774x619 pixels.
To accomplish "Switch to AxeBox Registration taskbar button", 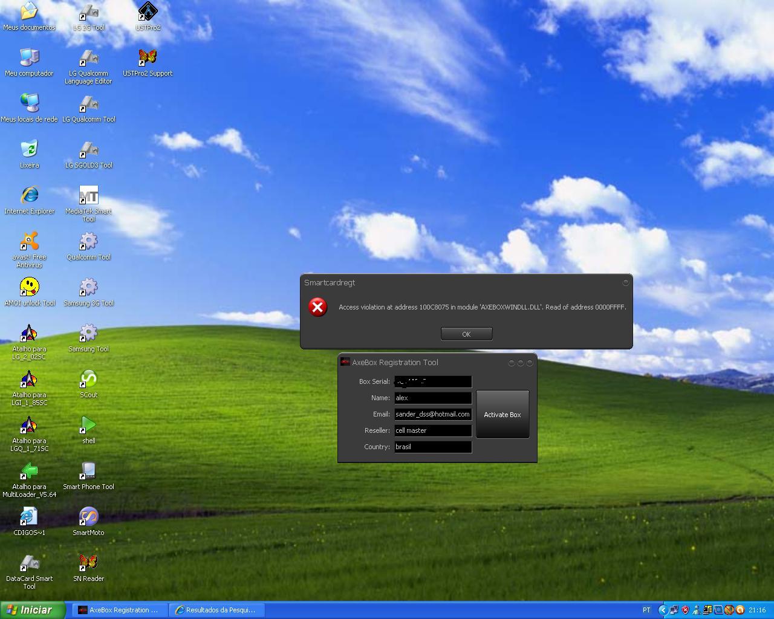I will 119,610.
